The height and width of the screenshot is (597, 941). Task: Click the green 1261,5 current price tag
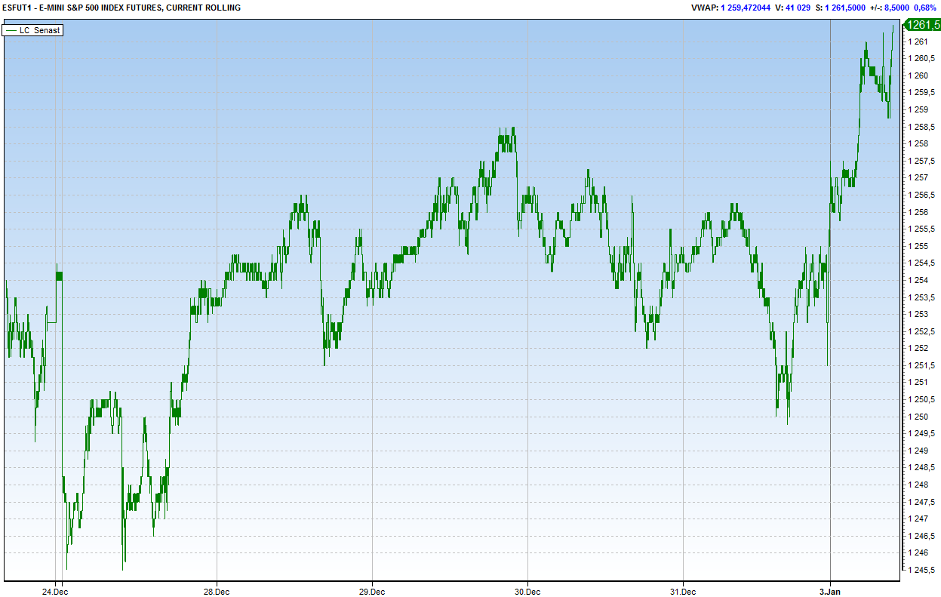point(921,25)
